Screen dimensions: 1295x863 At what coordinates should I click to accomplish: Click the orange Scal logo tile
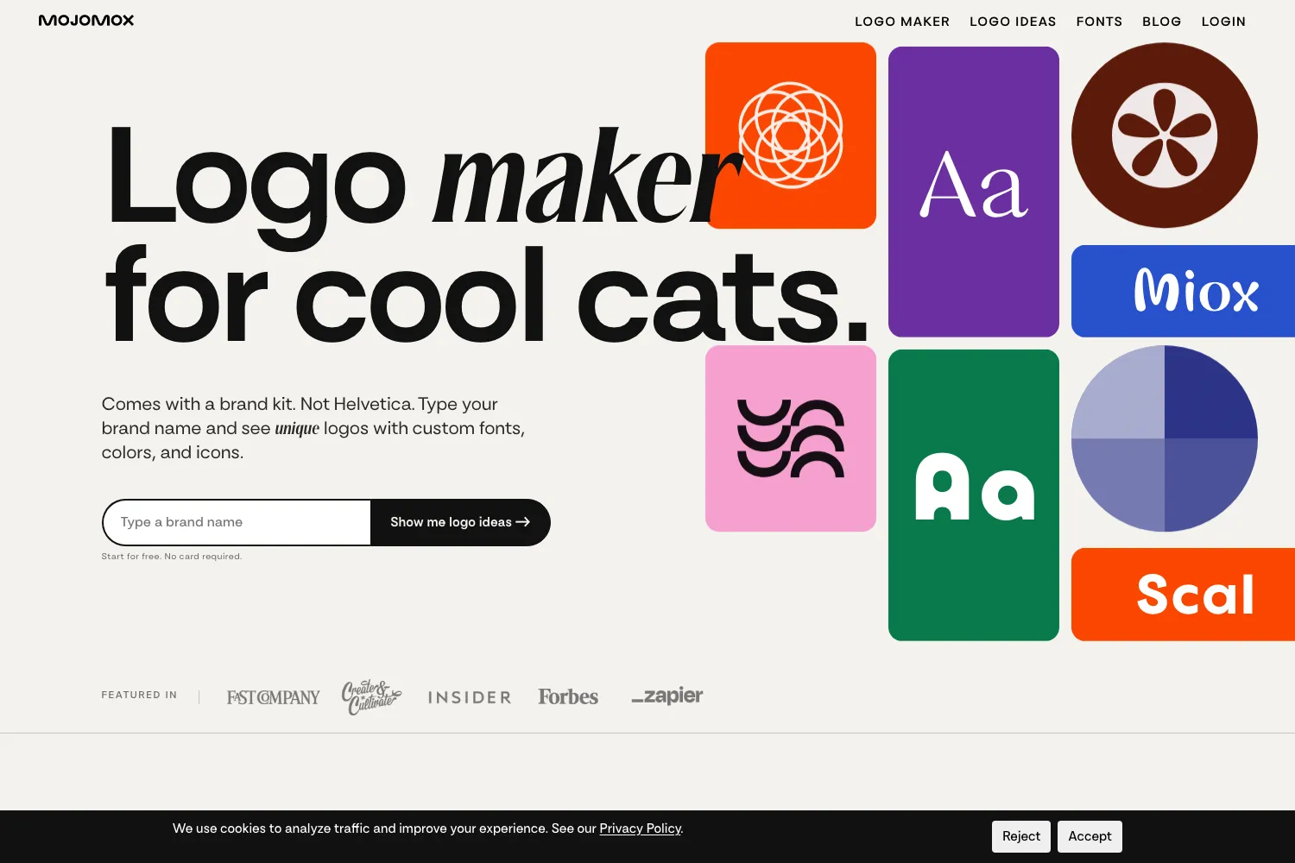[1183, 595]
